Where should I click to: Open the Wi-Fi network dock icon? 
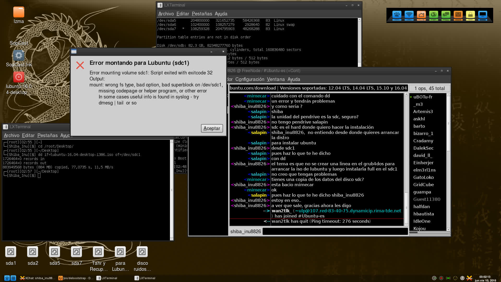point(409,15)
